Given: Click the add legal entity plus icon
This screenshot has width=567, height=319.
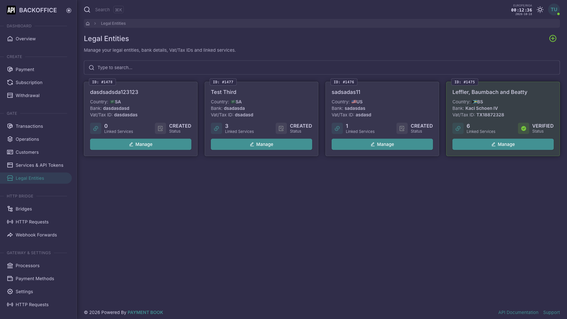Looking at the screenshot, I should coord(553,39).
